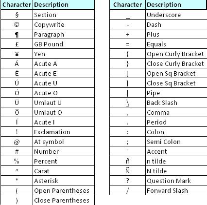Screen dimensions: 207x205
Task: Select the Underscore description cell
Action: 176,15
